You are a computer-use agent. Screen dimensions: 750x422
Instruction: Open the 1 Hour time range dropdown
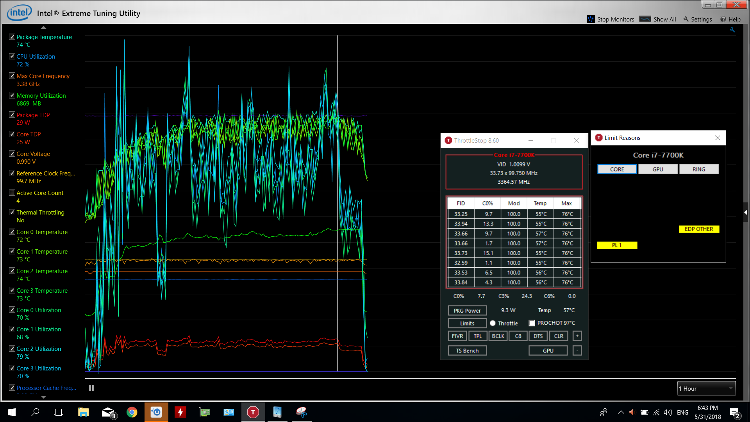click(706, 388)
